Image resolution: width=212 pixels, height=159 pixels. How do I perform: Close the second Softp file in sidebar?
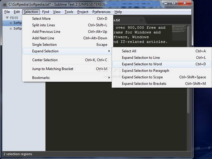pos(11,29)
